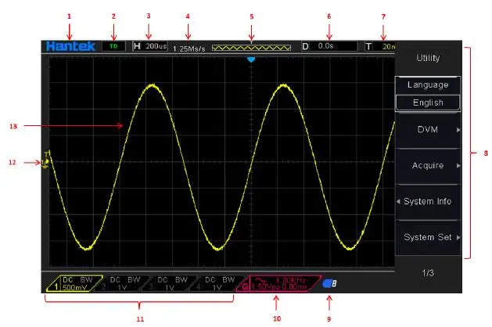Select the channel 2 DC 1V label

(x=122, y=283)
